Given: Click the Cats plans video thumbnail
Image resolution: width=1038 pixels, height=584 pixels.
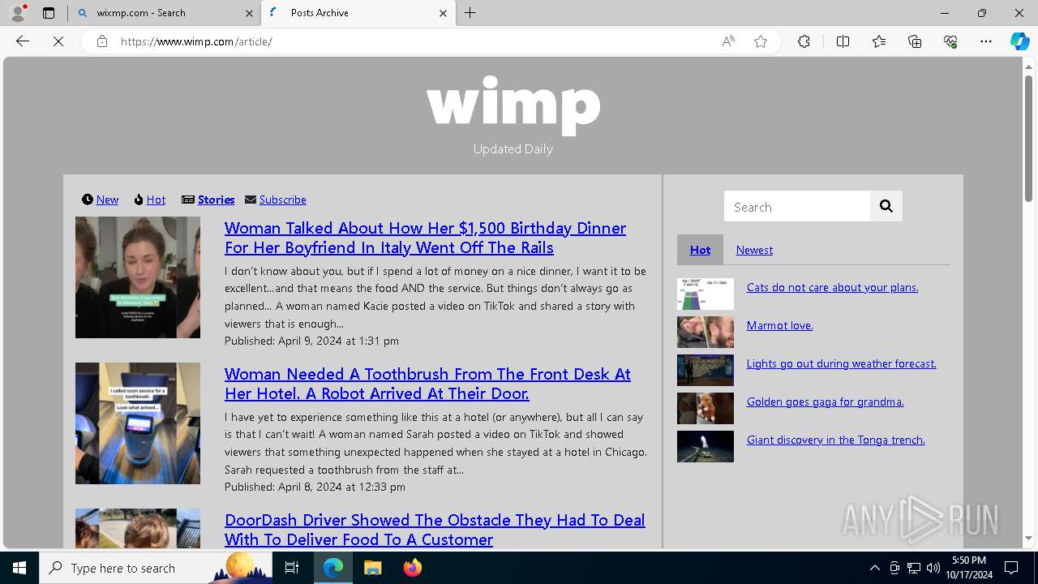Looking at the screenshot, I should tap(706, 294).
